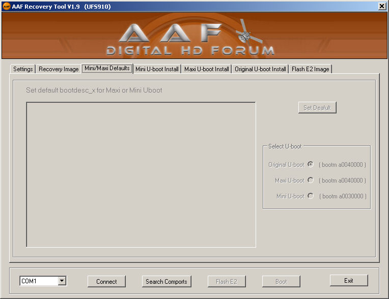This screenshot has width=389, height=299.
Task: Click 'Set default bootdesc_x for Maxi or Mini Uboot' label
Action: pyautogui.click(x=94, y=90)
